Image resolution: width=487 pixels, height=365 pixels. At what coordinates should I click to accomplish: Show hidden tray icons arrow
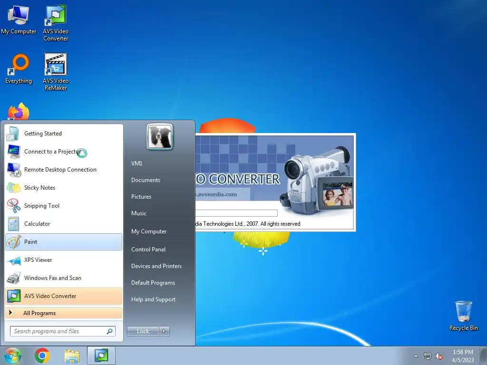[x=416, y=356]
